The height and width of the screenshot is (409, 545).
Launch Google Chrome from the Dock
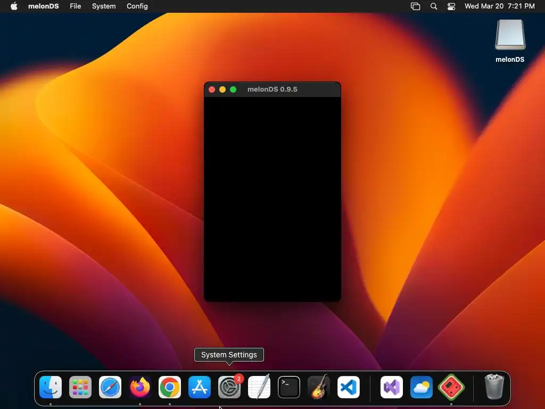(x=170, y=387)
